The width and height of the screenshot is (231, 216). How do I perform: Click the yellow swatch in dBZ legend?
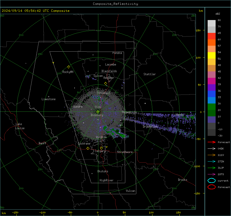pyautogui.click(x=211, y=55)
